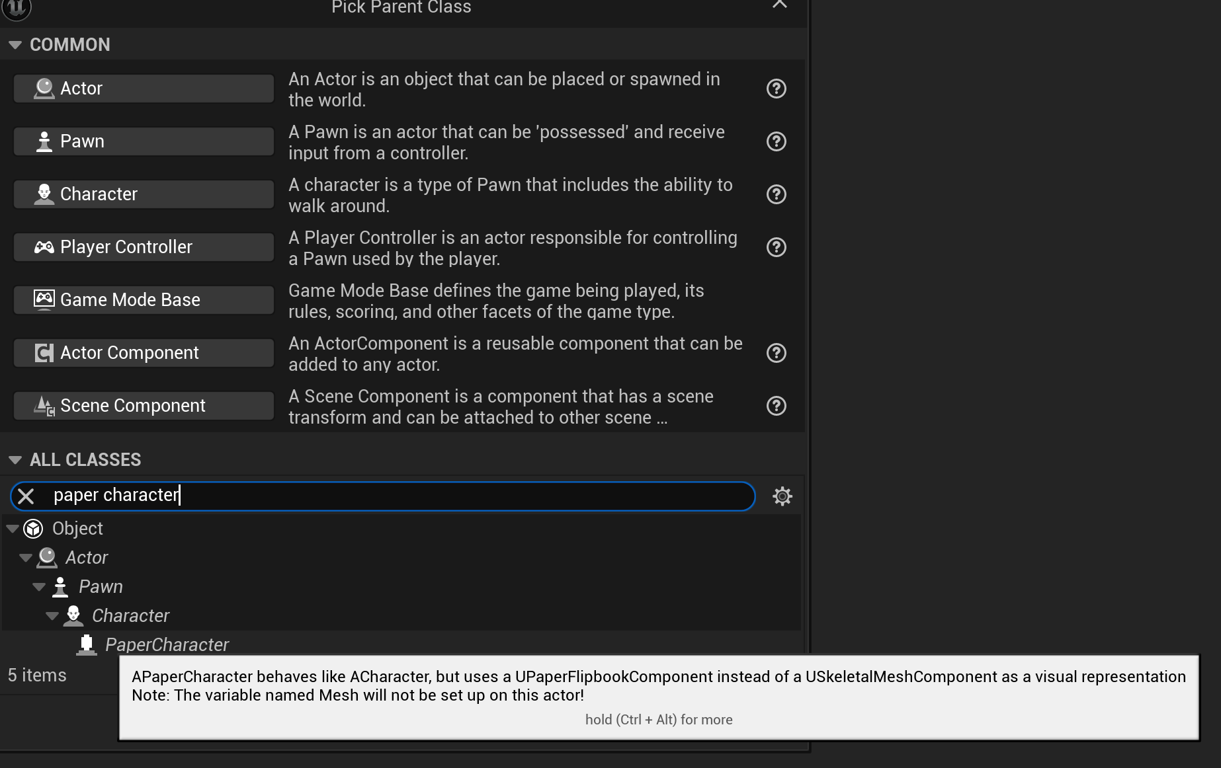The width and height of the screenshot is (1221, 768).
Task: Collapse the Object tree node
Action: pyautogui.click(x=13, y=529)
